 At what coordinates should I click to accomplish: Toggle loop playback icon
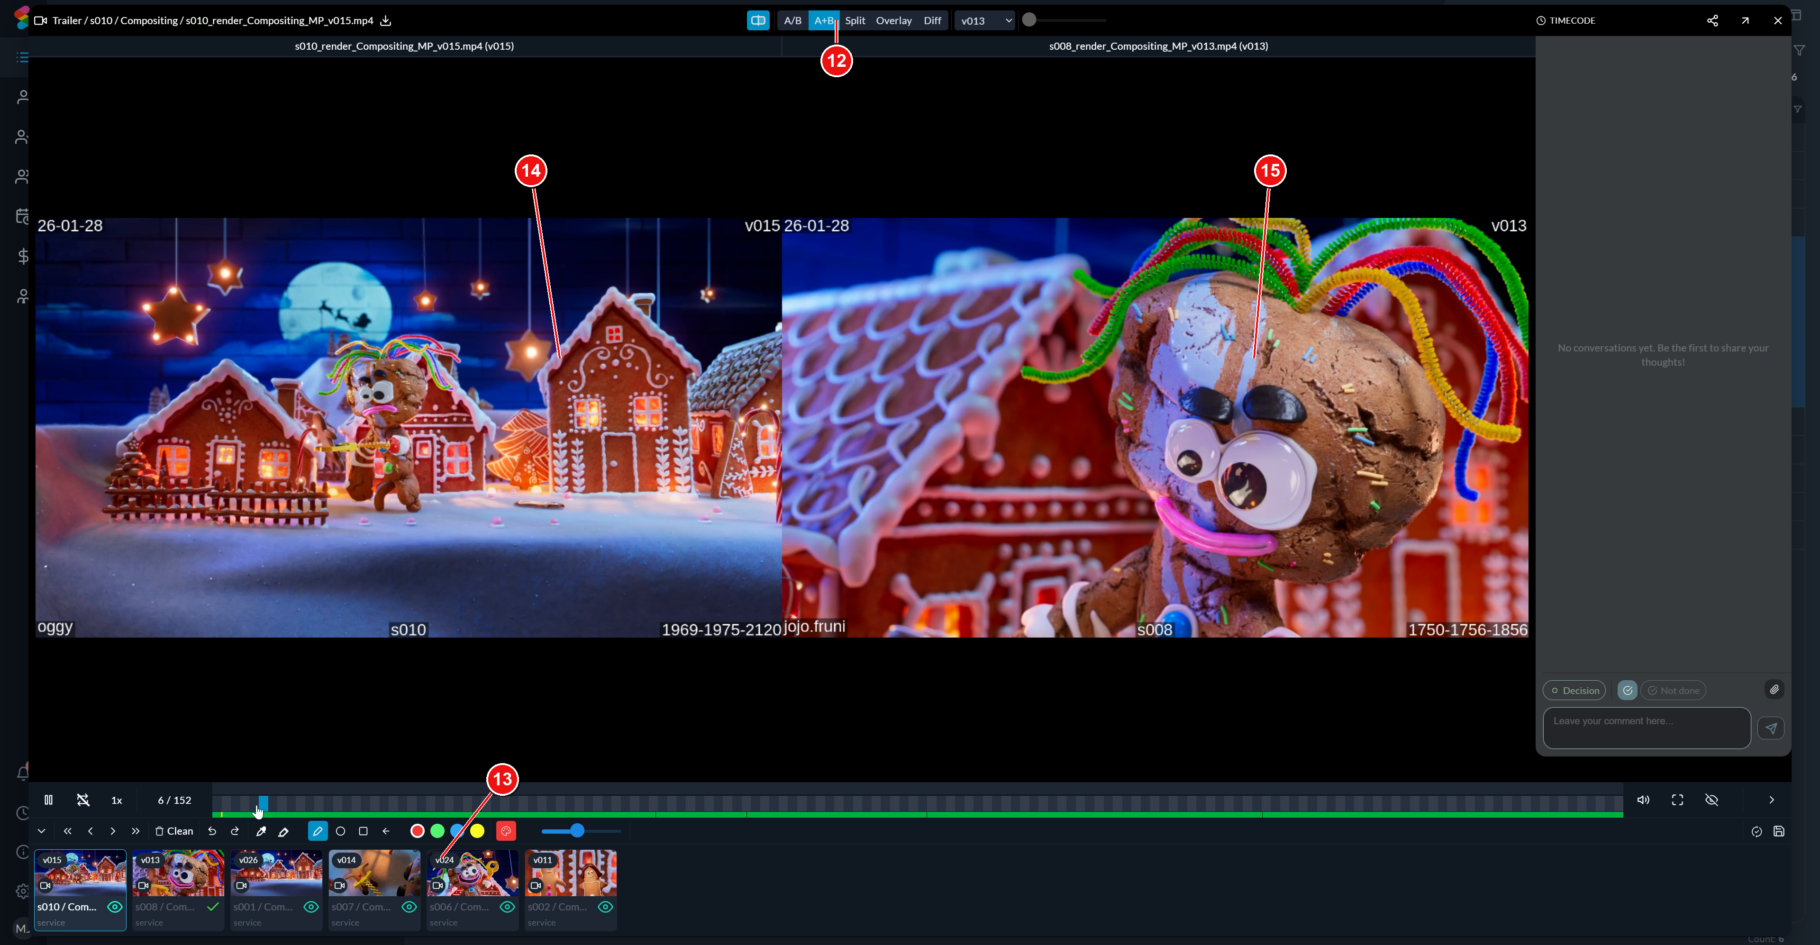[x=82, y=800]
